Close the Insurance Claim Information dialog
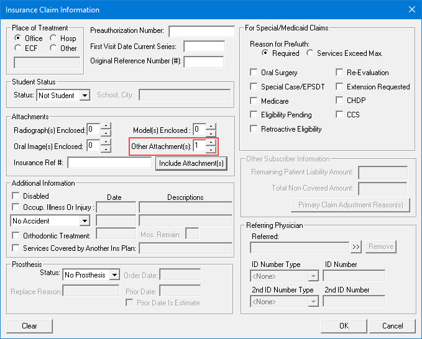 pos(411,9)
